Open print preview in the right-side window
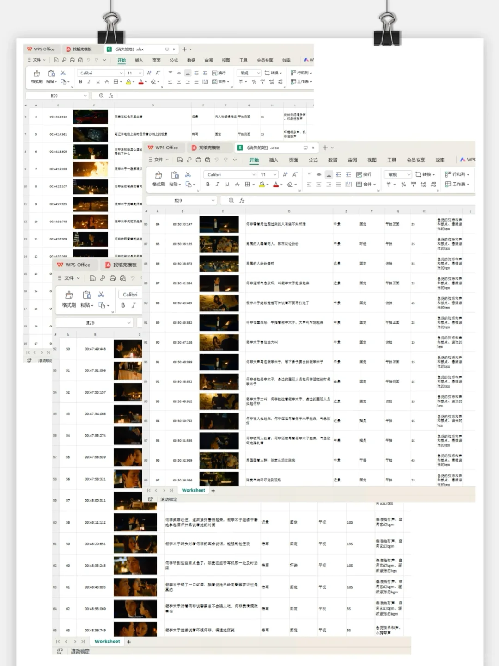This screenshot has height=666, width=499. (207, 160)
